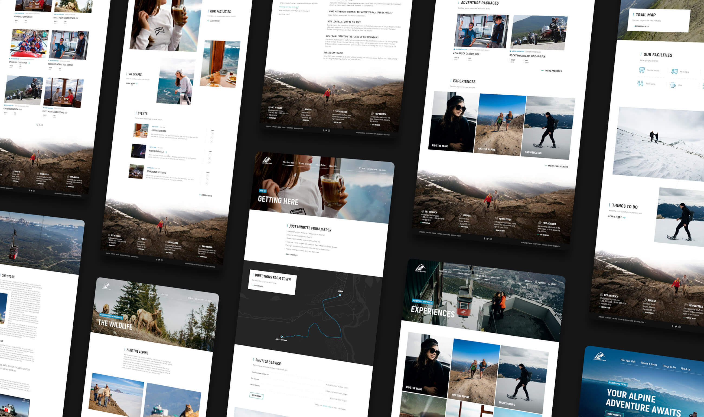
Task: Select 'Just Minutes From Jasper' heading
Action: coord(310,228)
